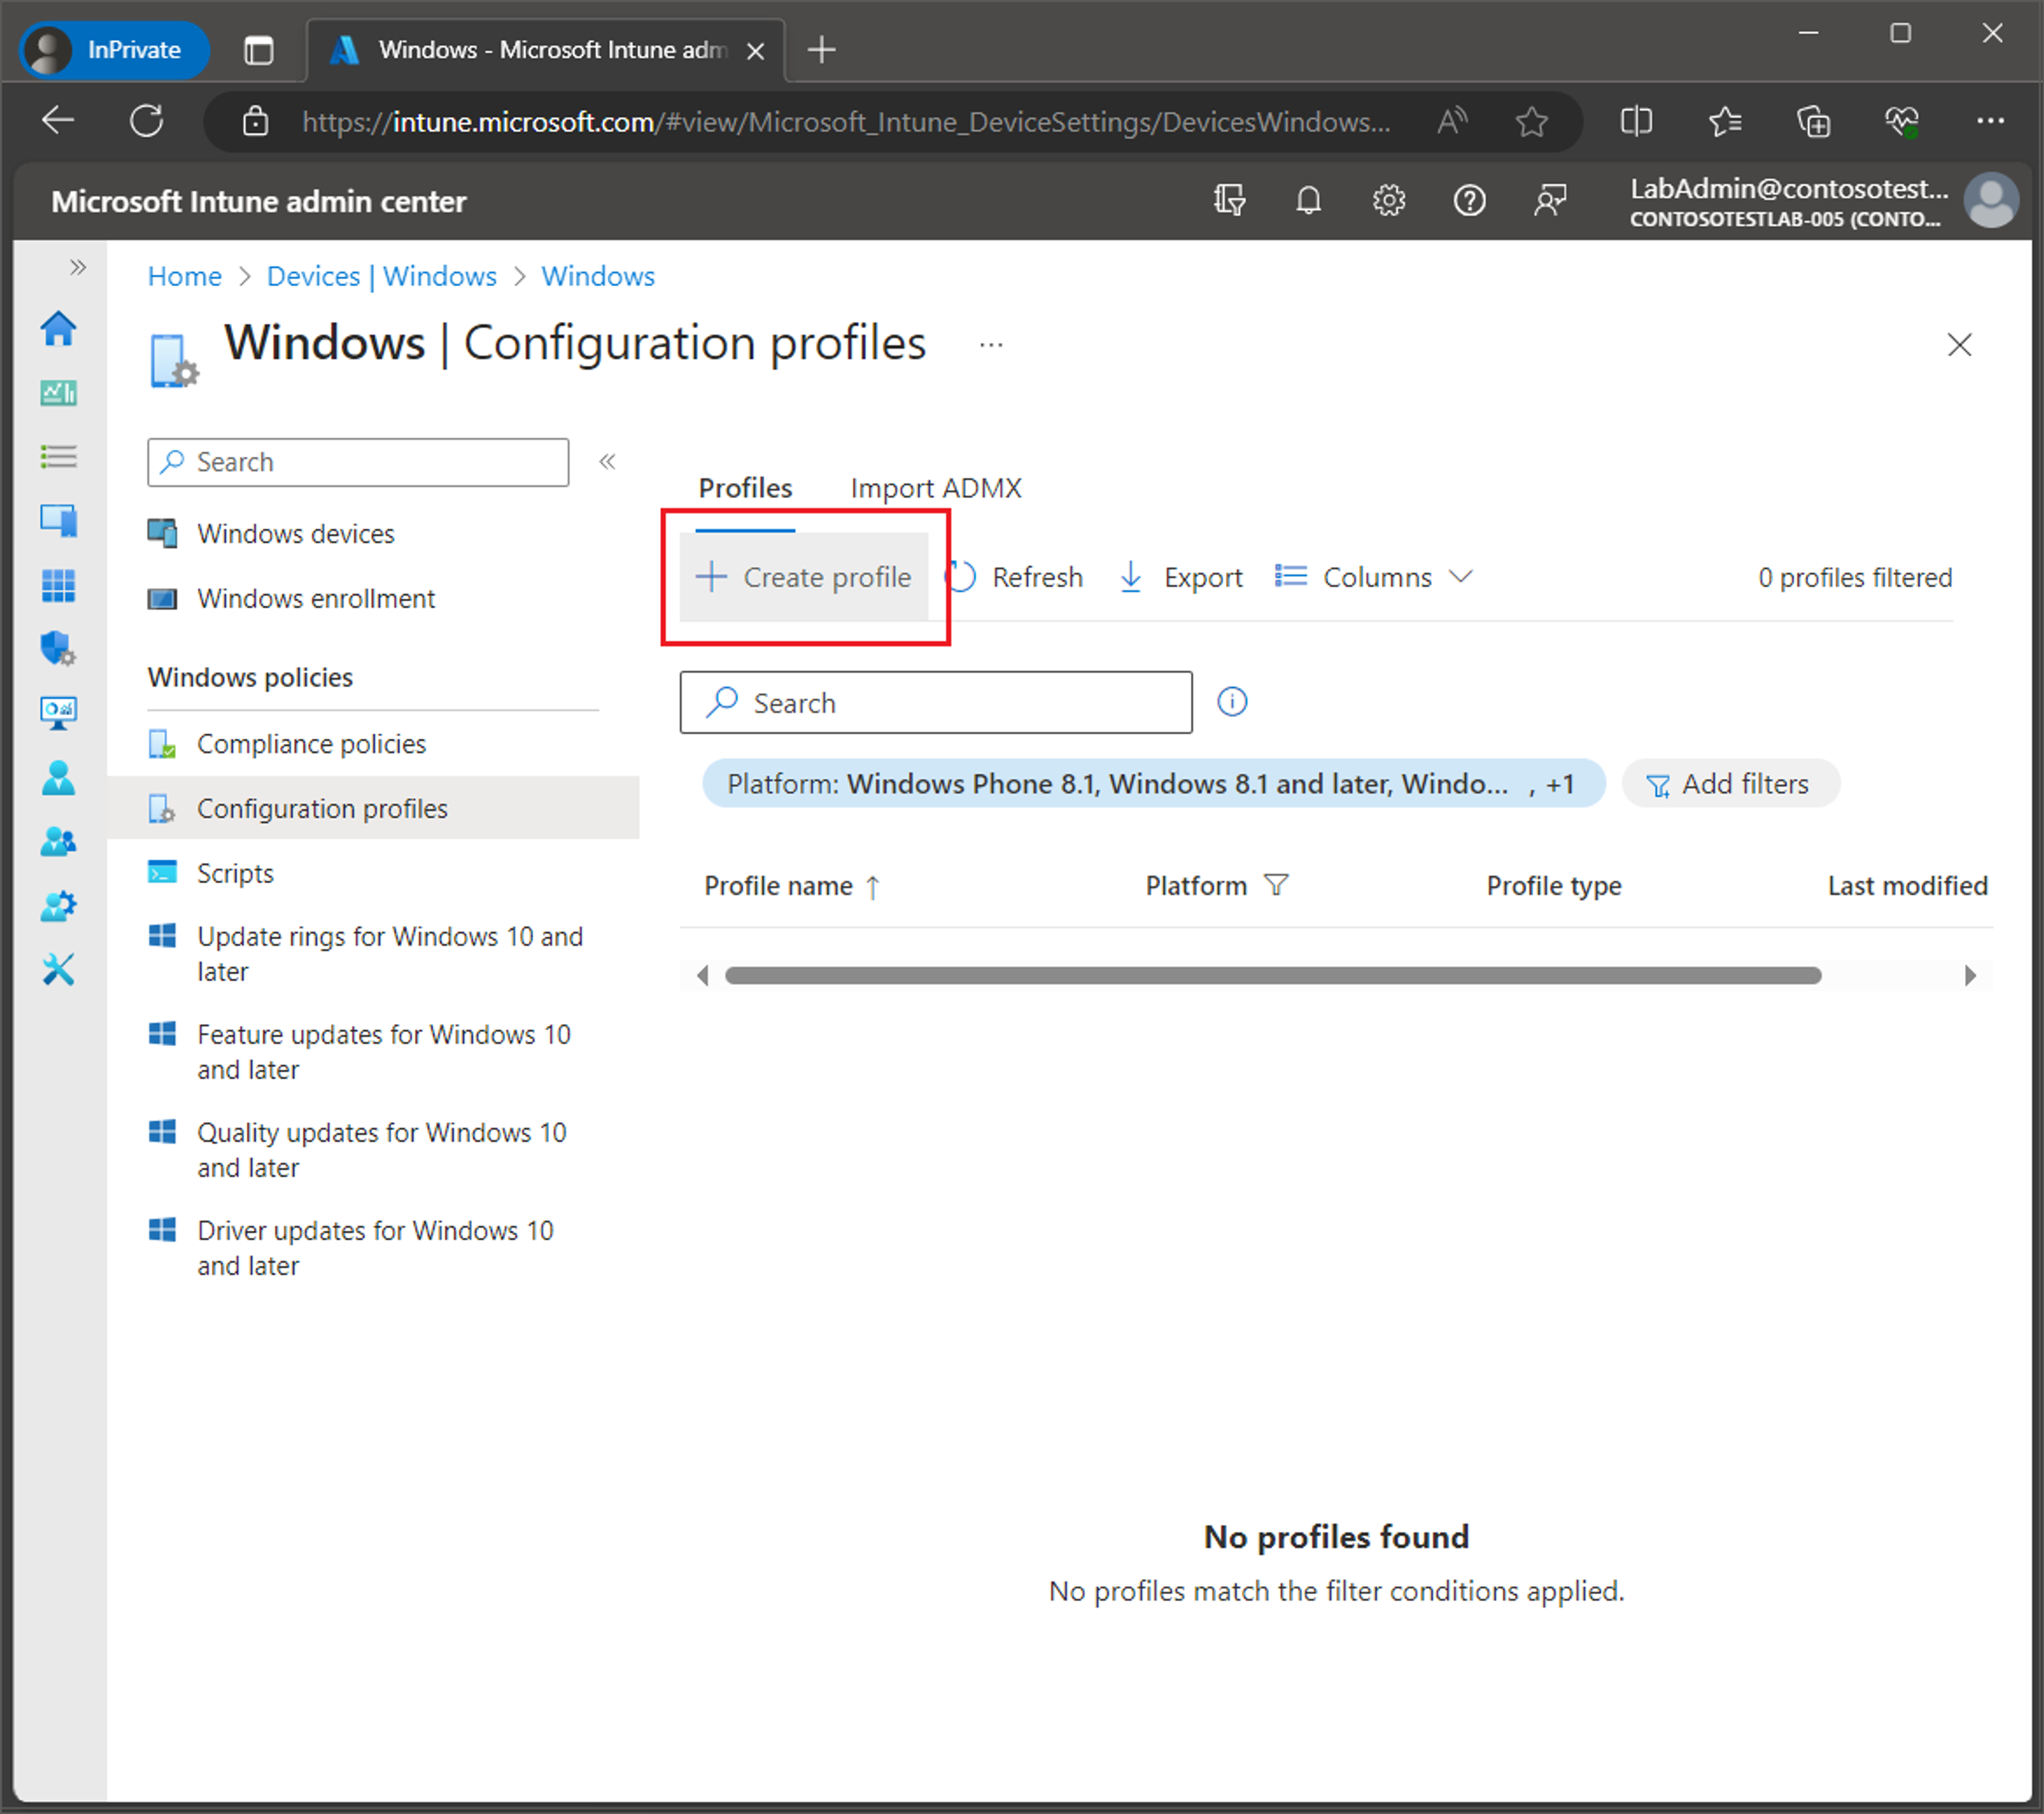This screenshot has height=1814, width=2044.
Task: Open Columns dropdown
Action: 1374,578
